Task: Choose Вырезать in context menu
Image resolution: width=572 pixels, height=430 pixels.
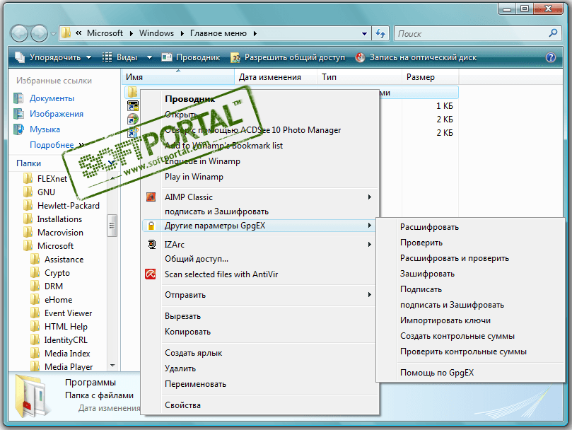Action: click(x=259, y=316)
